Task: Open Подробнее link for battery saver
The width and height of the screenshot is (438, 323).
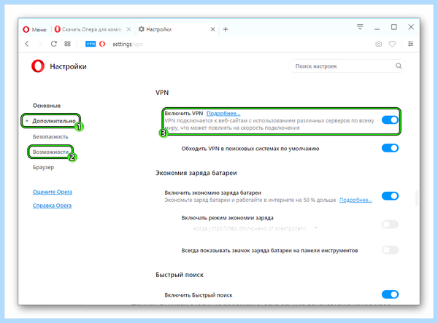Action: click(356, 200)
